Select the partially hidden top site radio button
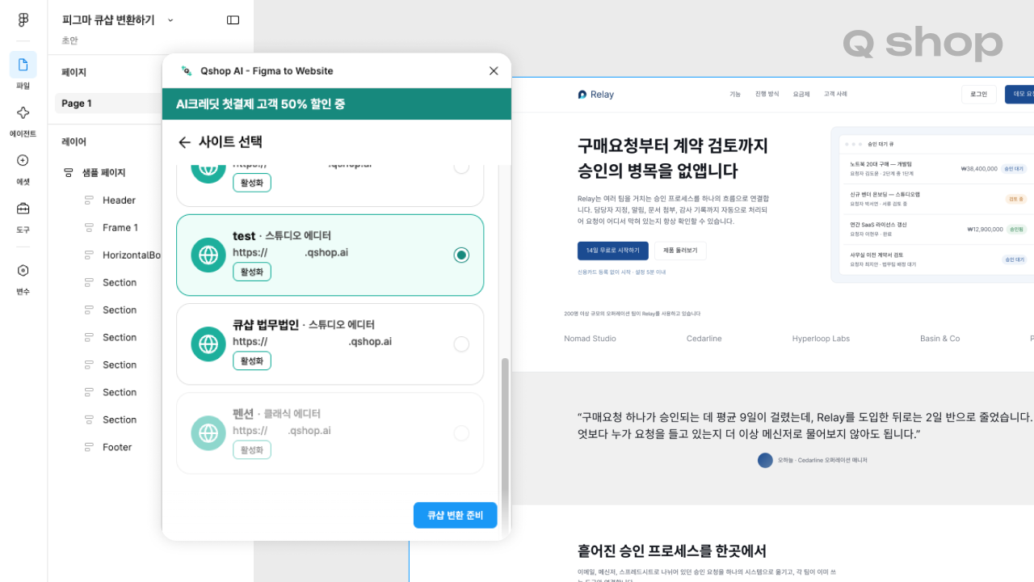This screenshot has width=1034, height=582. [461, 167]
